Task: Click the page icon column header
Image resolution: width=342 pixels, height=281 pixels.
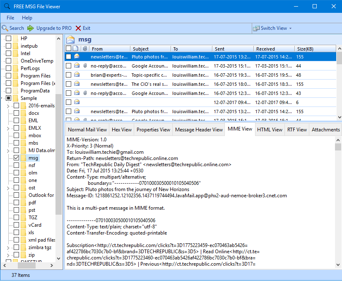Action: pyautogui.click(x=75, y=48)
